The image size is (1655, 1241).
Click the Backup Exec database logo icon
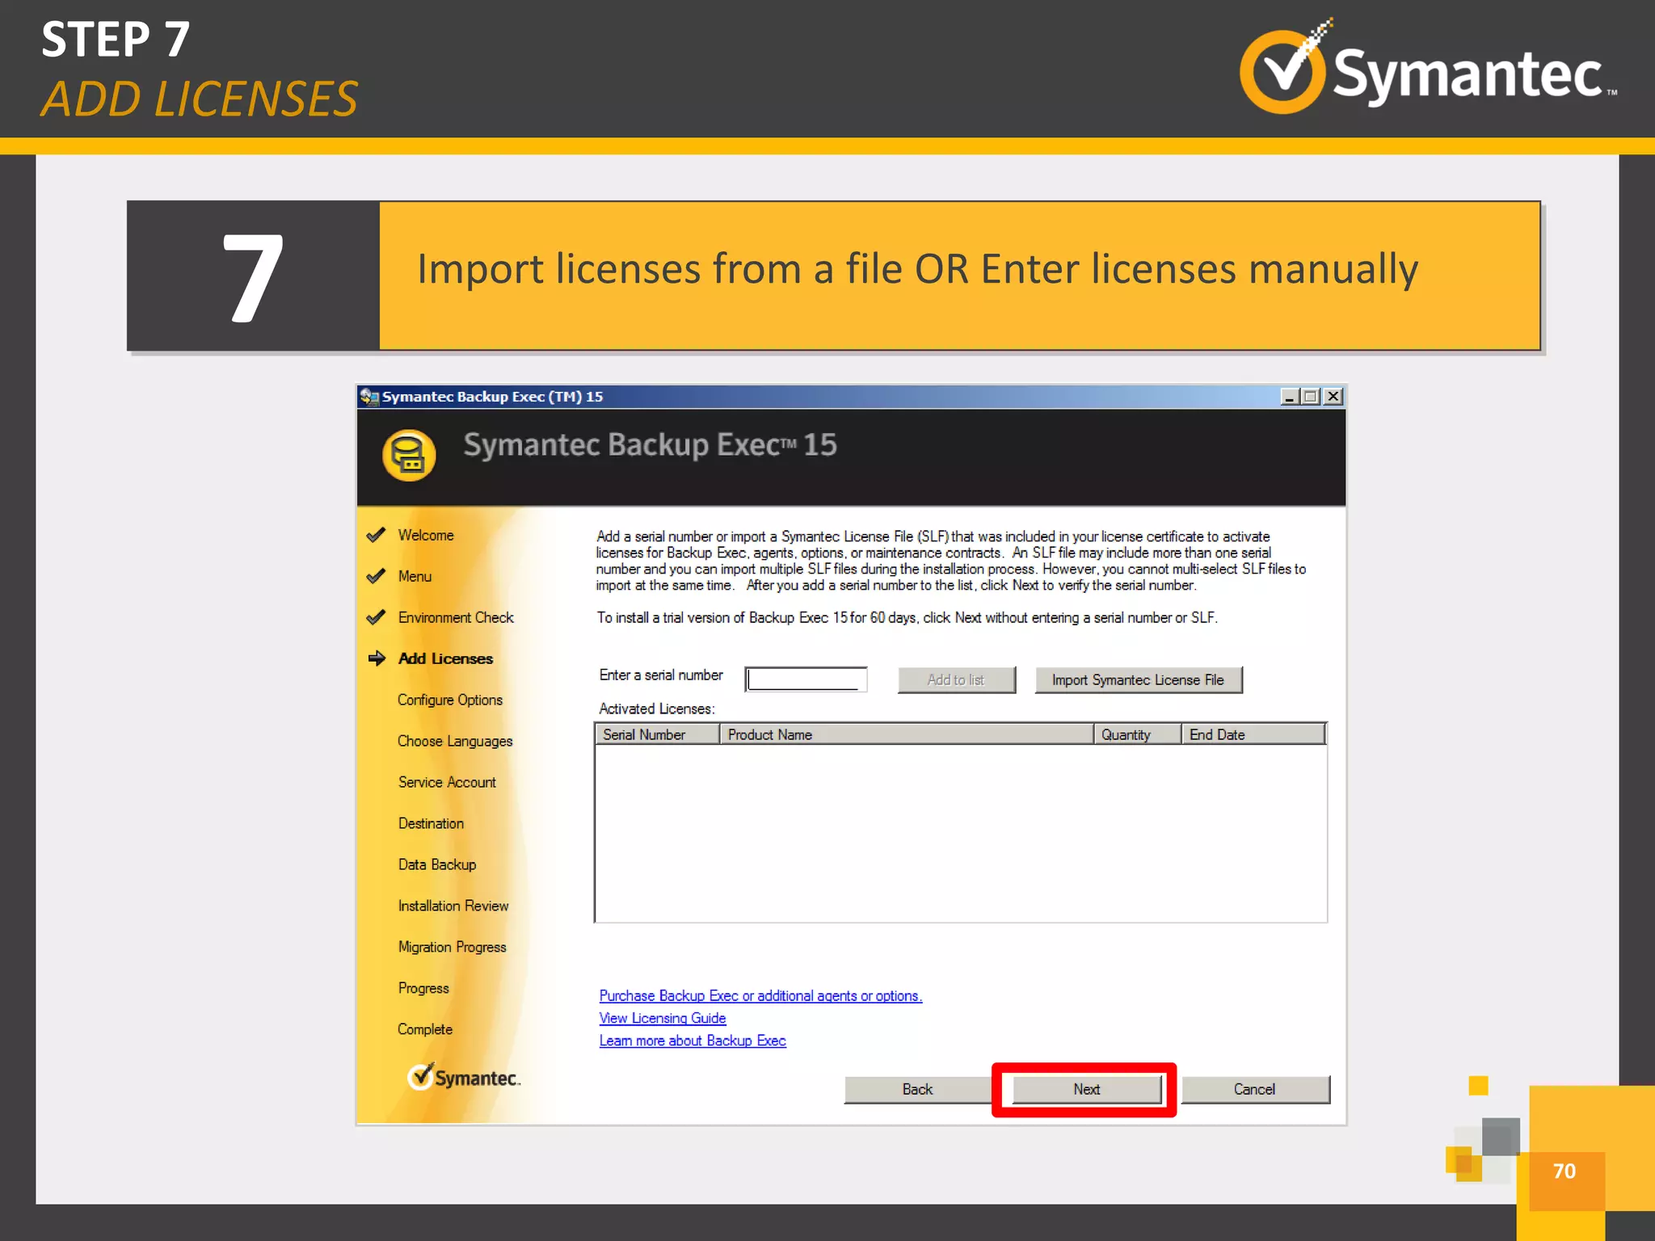[409, 455]
